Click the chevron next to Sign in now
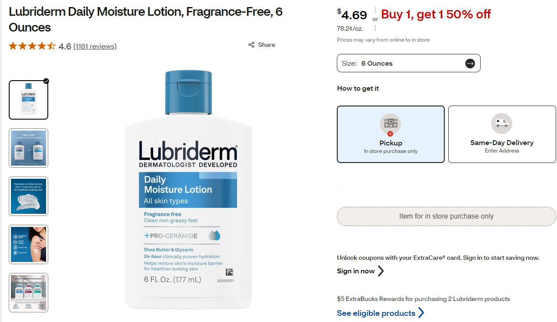This screenshot has width=557, height=322. 381,271
